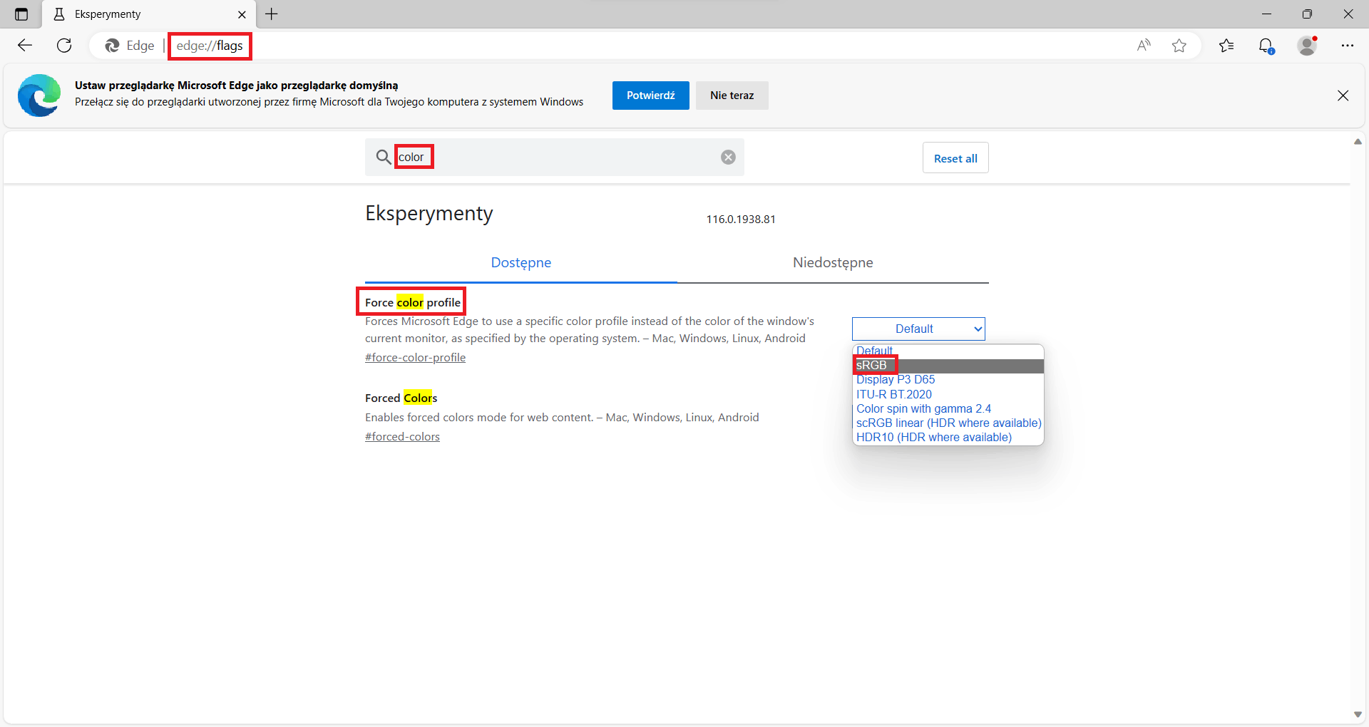Screen dimensions: 1369x727
Task: Select Default in the dropdown list
Action: click(x=948, y=351)
